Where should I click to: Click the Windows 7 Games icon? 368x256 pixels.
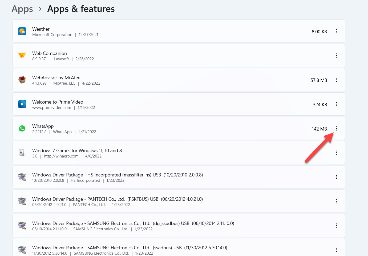(x=22, y=153)
